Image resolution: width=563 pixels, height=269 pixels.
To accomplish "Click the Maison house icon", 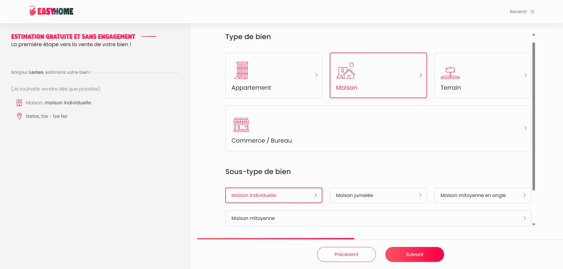I will pos(346,71).
